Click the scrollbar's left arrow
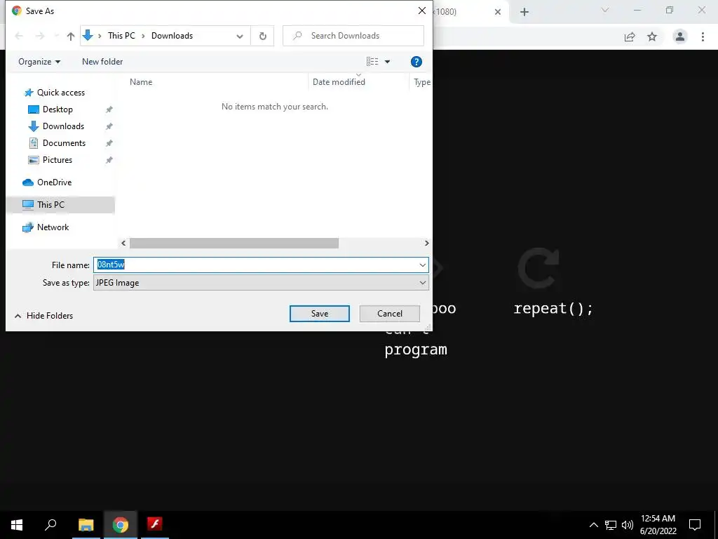Viewport: 718px width, 539px height. [123, 244]
